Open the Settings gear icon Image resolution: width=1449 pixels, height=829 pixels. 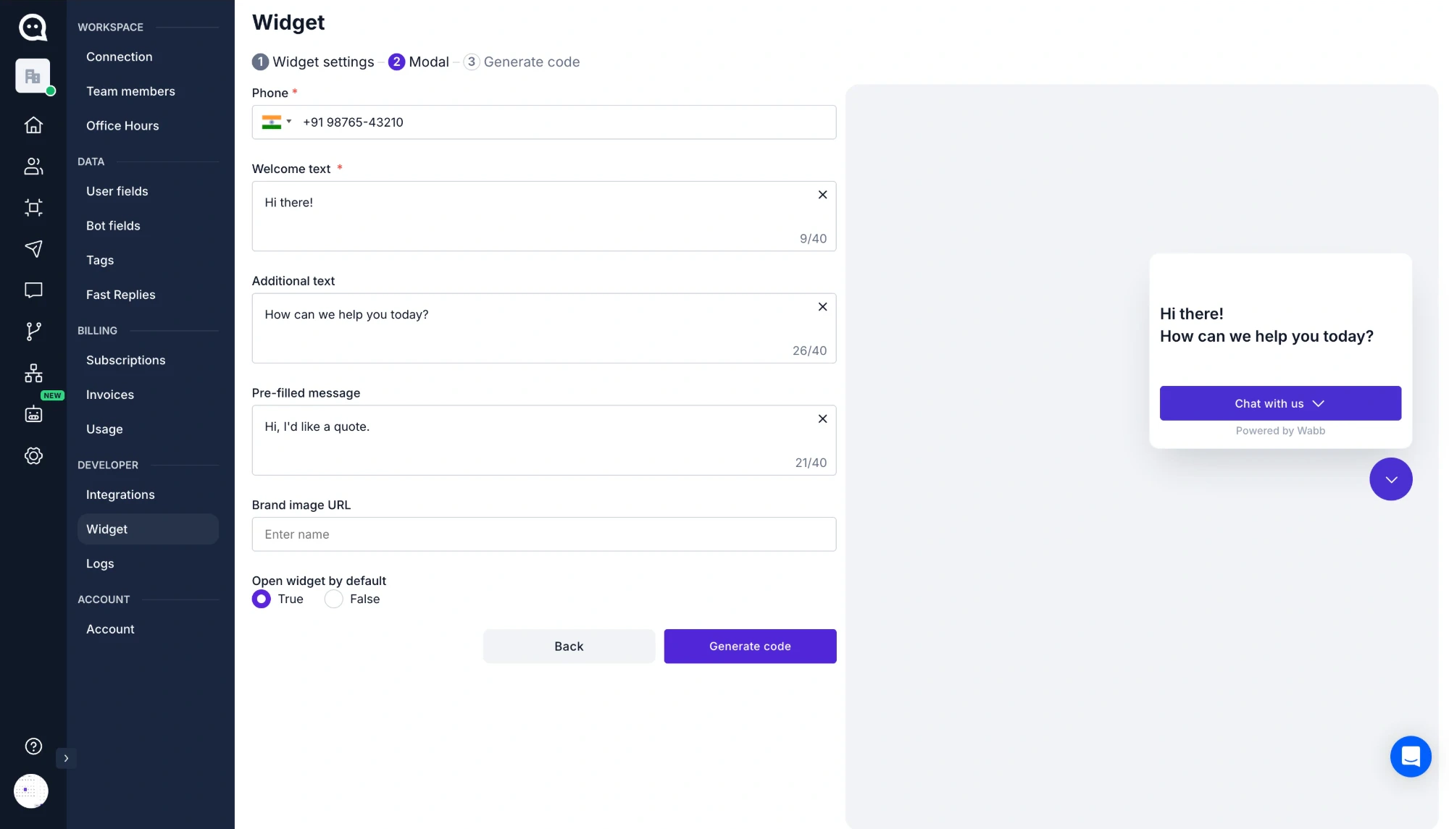[x=33, y=455]
